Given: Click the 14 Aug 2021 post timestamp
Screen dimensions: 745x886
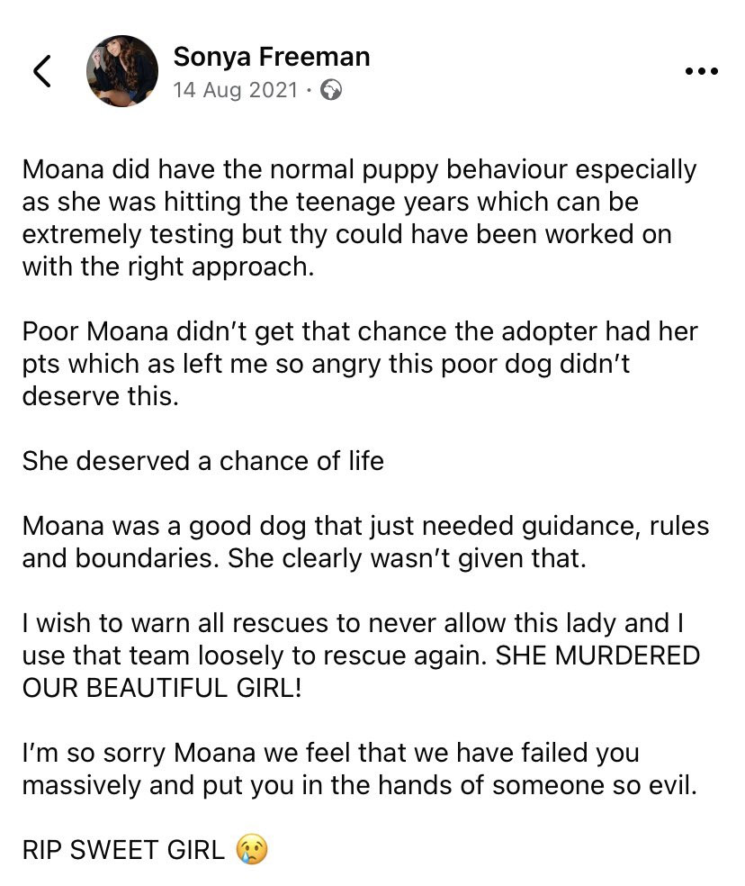Looking at the screenshot, I should pyautogui.click(x=235, y=90).
